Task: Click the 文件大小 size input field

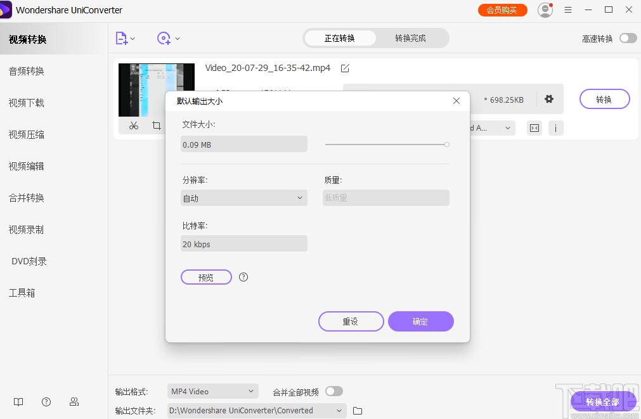Action: click(243, 144)
